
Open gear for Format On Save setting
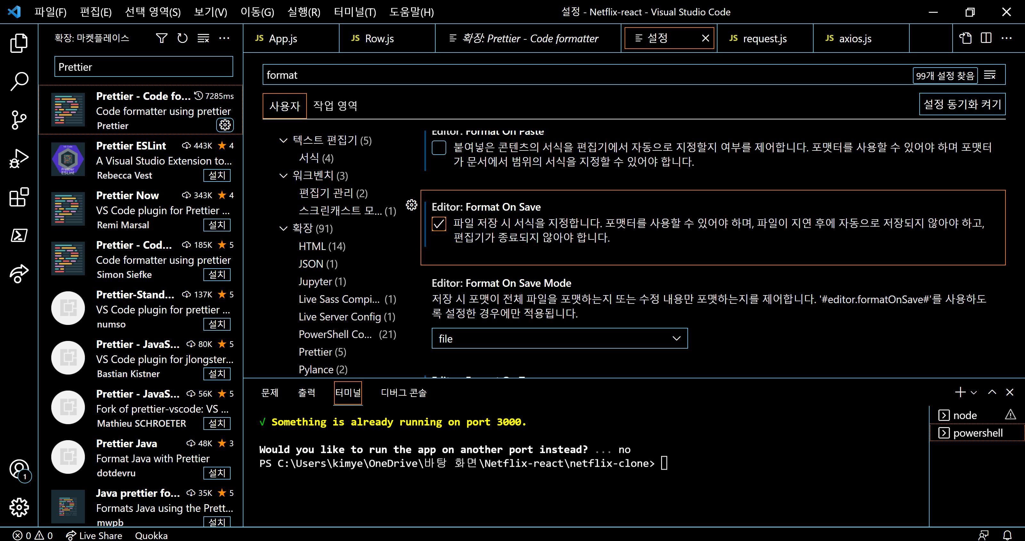[411, 205]
